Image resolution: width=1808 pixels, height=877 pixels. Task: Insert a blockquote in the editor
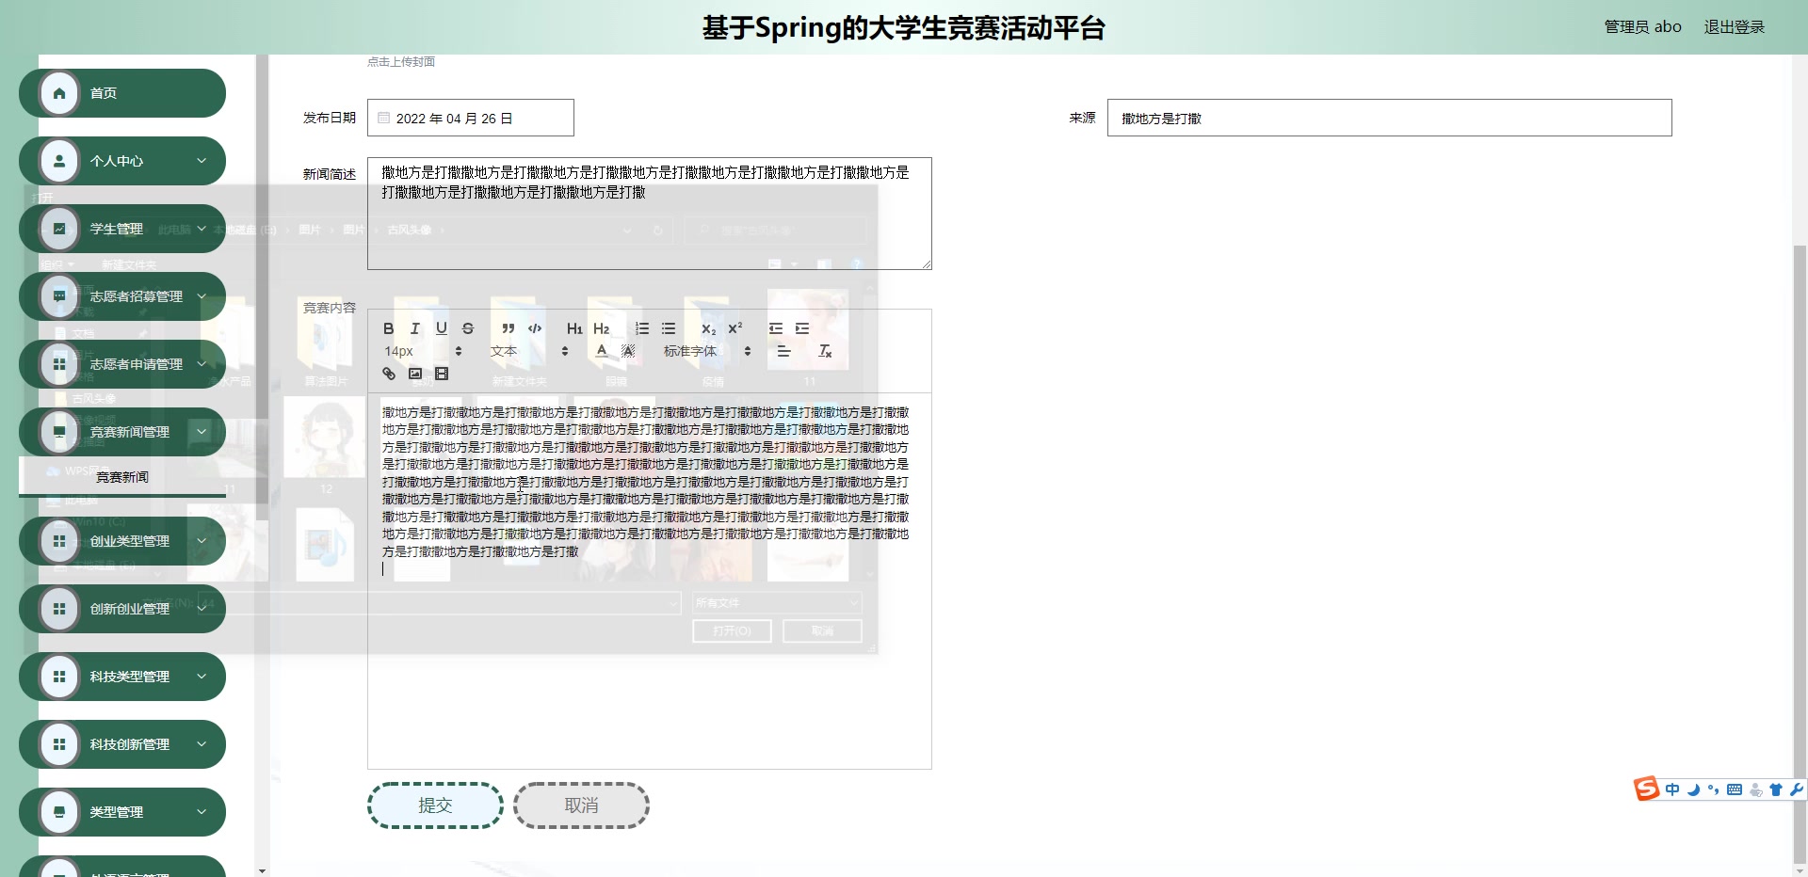pos(508,328)
